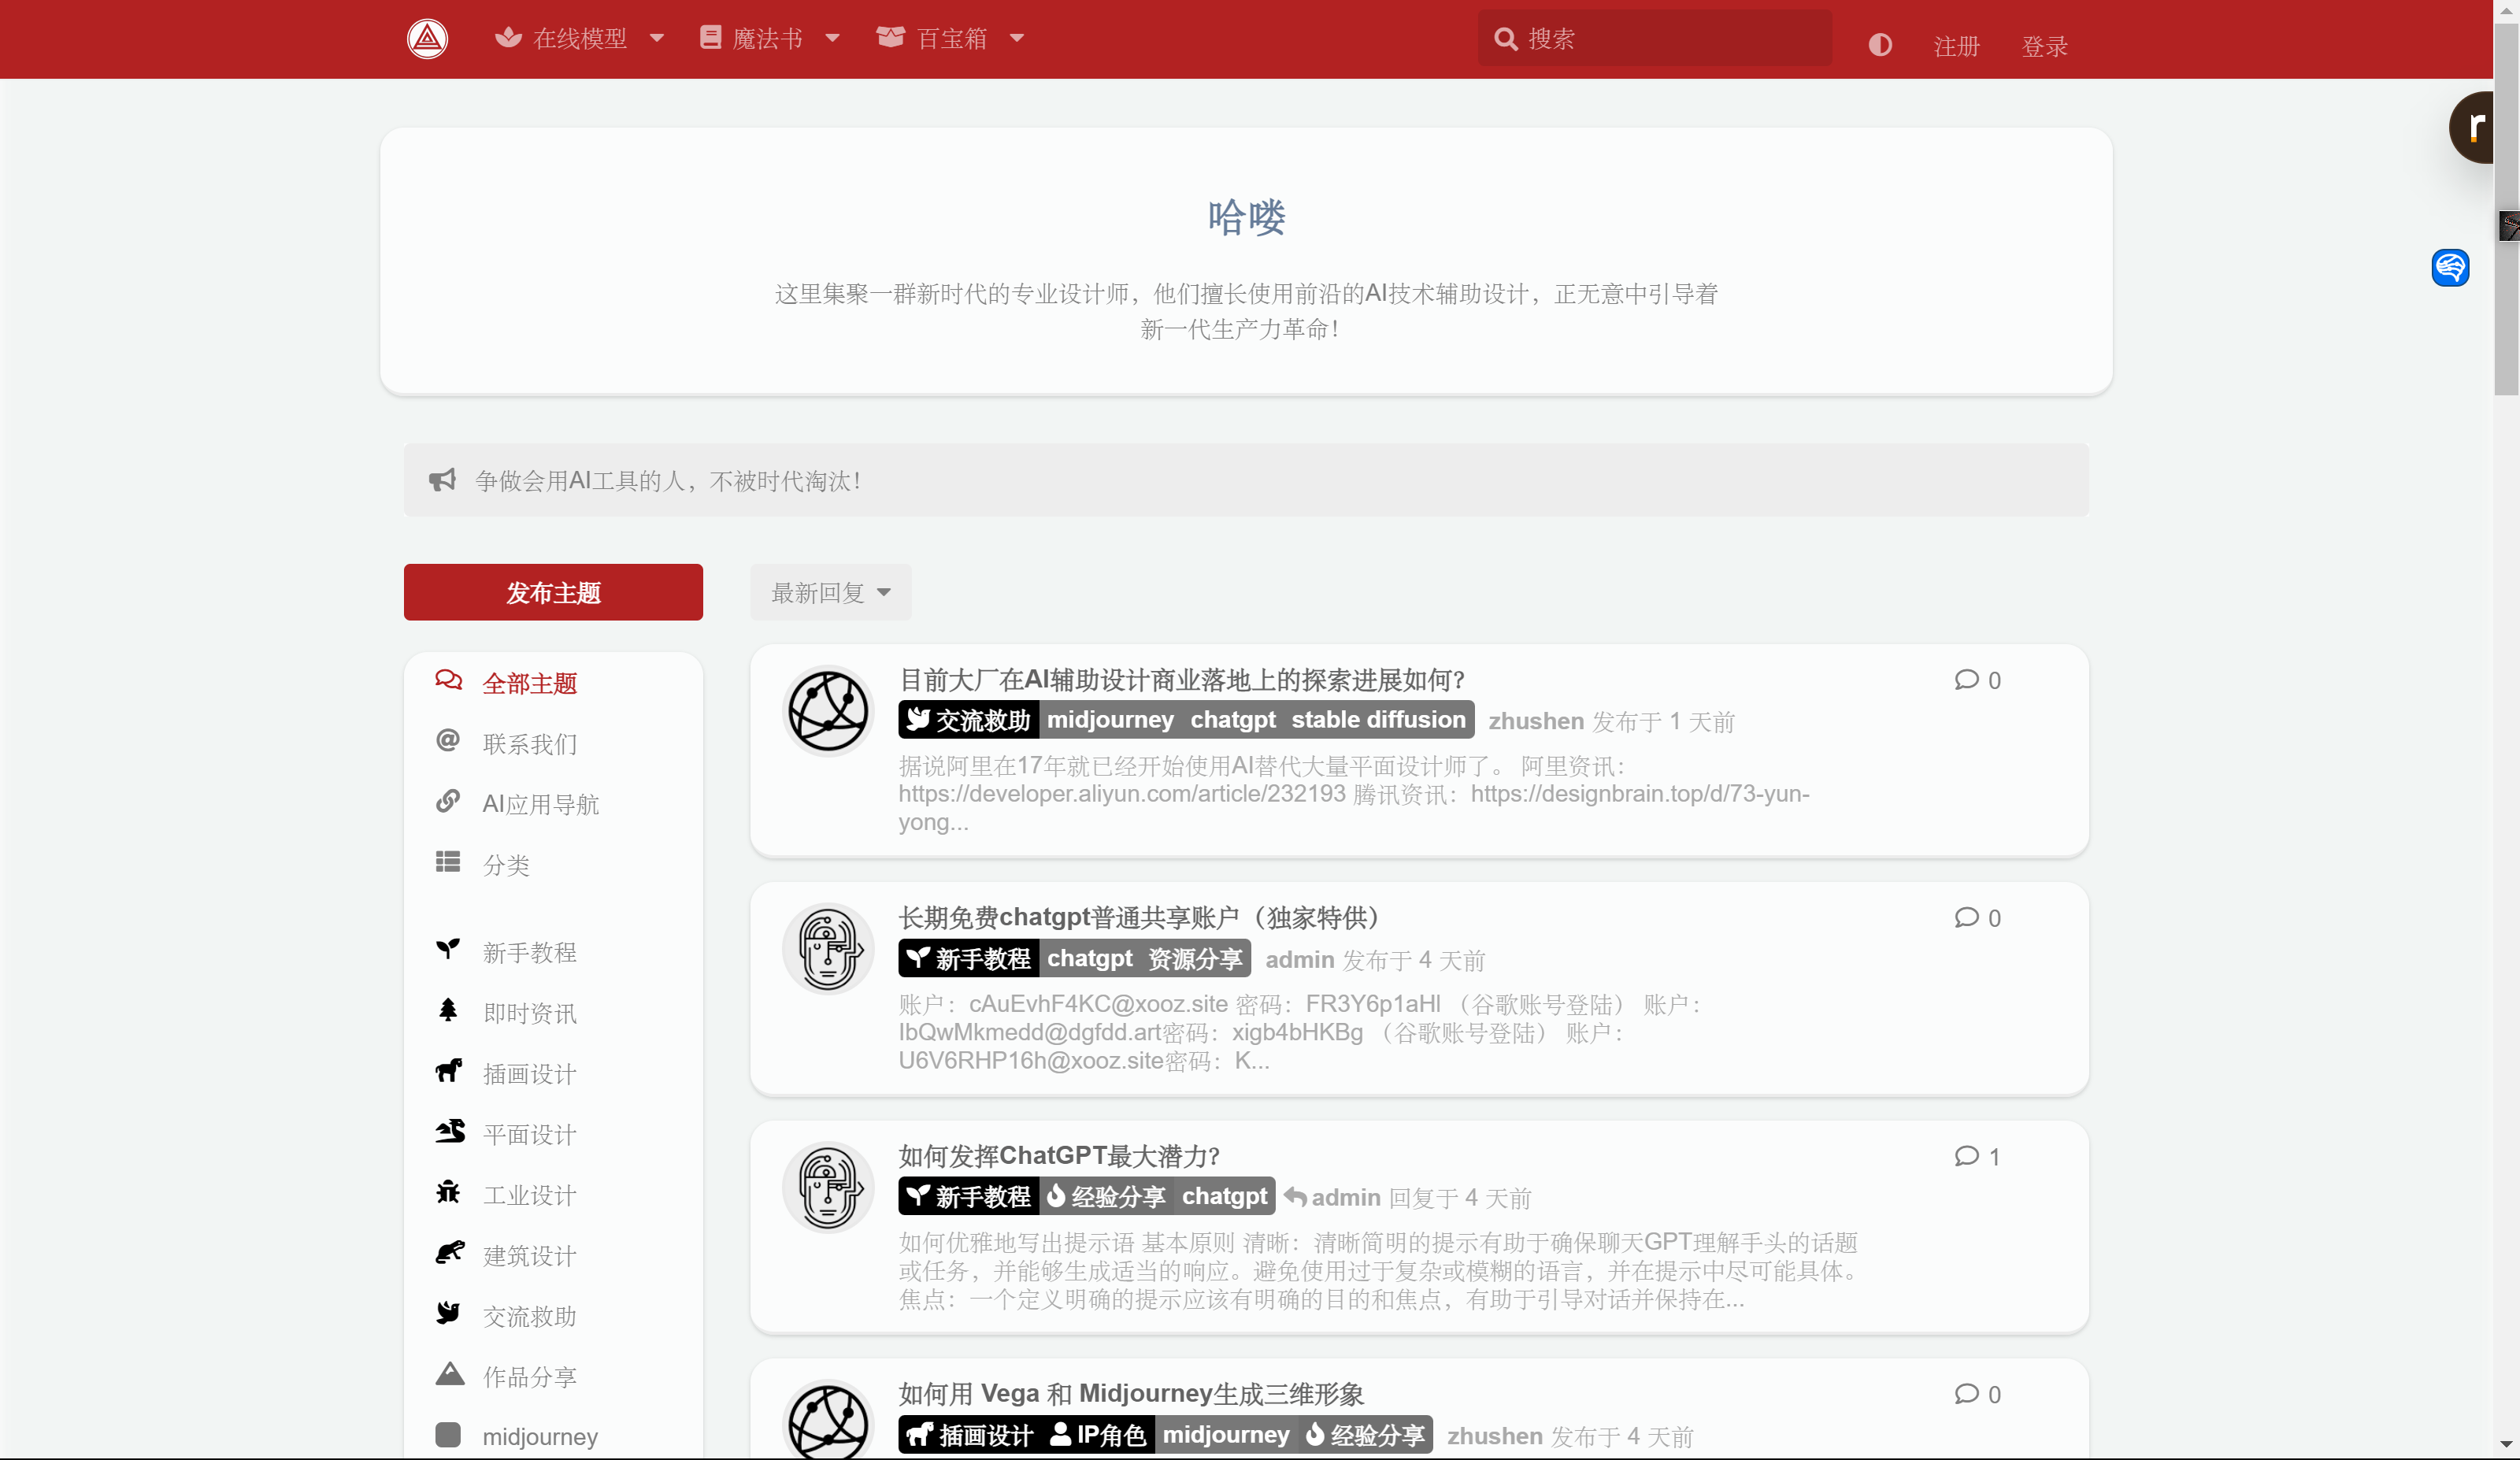Click the 分类 list icon
2520x1460 pixels.
pos(448,862)
